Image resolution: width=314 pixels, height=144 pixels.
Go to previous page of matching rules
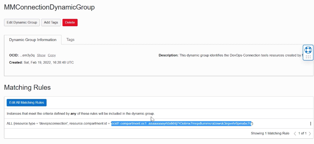[295, 134]
